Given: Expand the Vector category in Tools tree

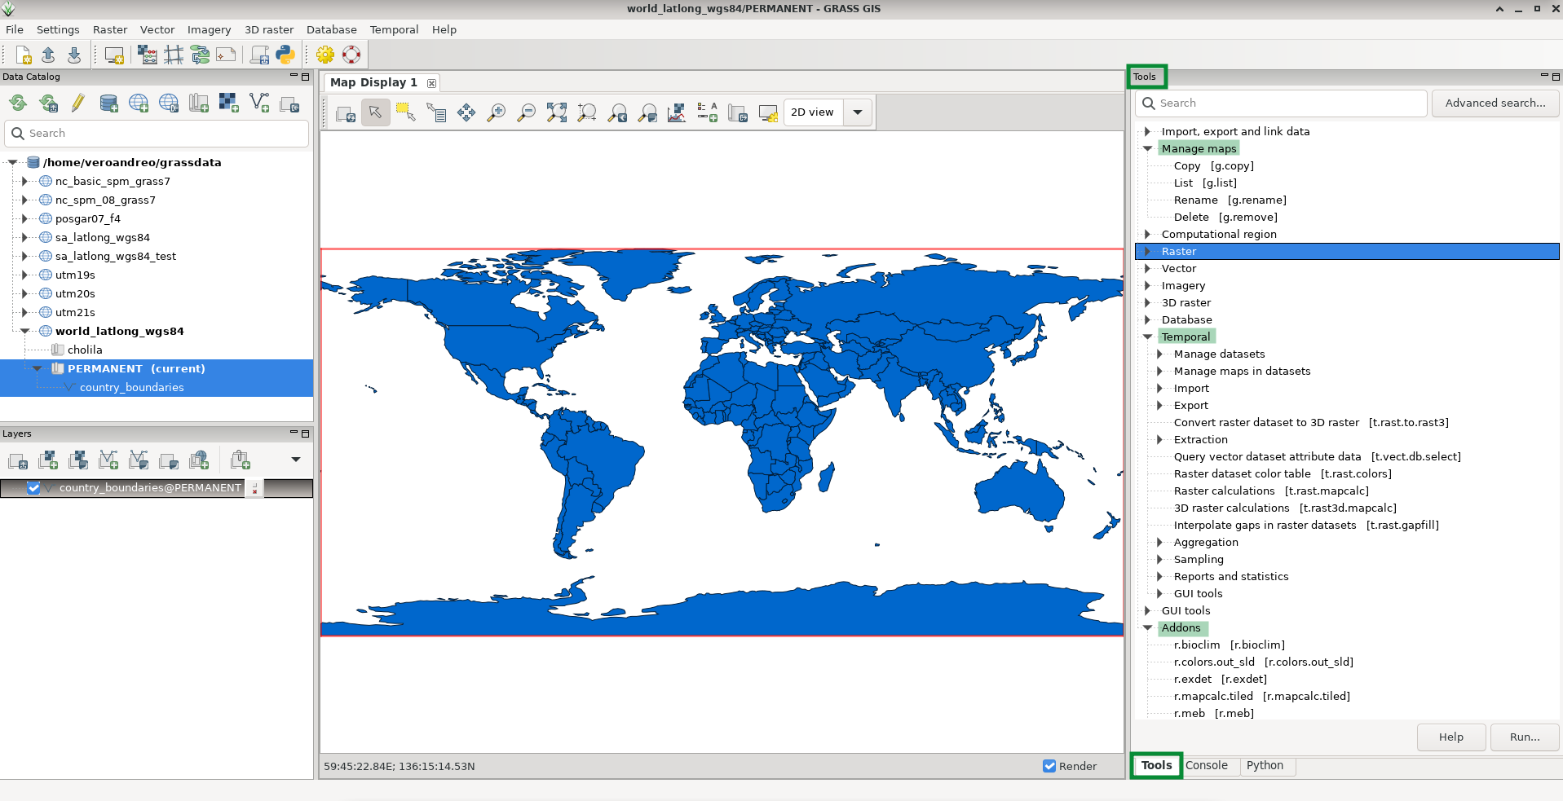Looking at the screenshot, I should tap(1147, 268).
